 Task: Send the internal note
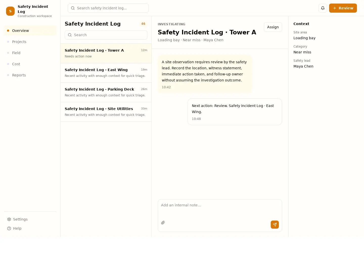[275, 225]
